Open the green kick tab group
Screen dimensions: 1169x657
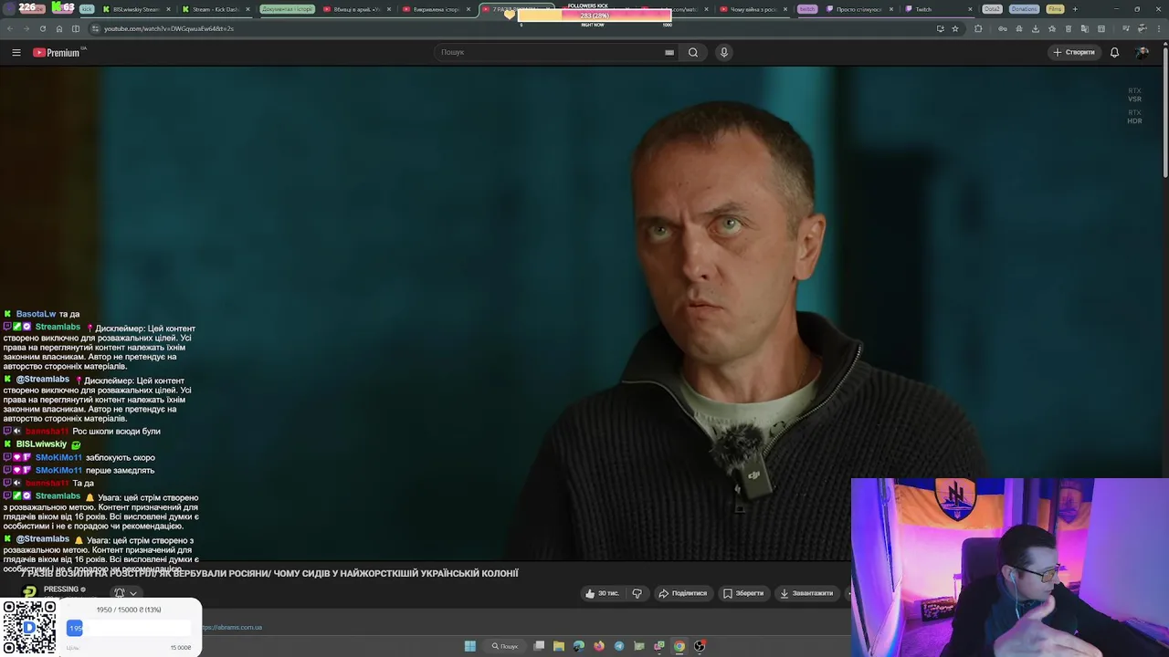coord(87,9)
